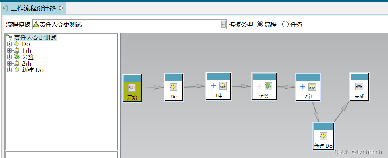Switch to the 工作流程设计器 tab

click(x=33, y=8)
